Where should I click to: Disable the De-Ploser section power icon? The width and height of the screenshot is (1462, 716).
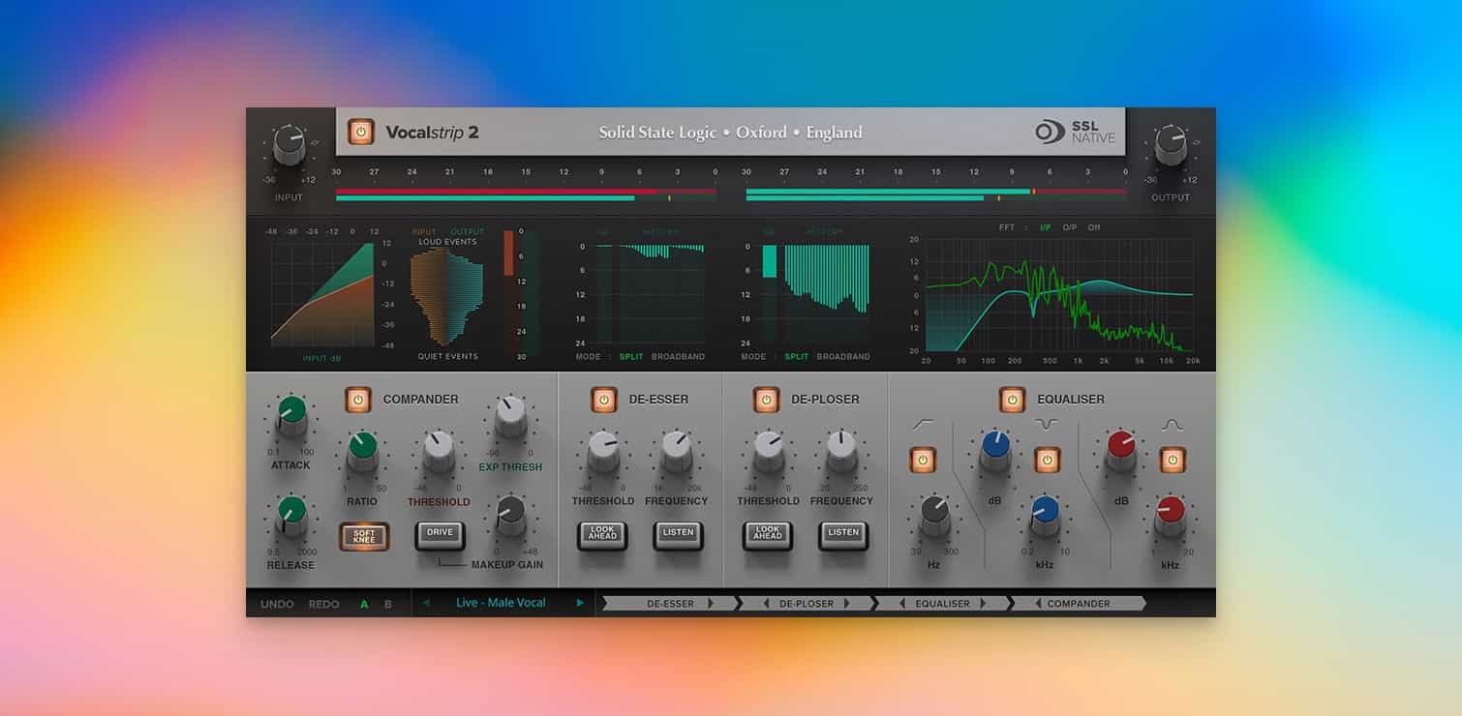(766, 400)
